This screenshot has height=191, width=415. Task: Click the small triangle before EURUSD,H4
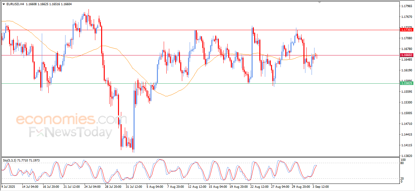point(4,4)
